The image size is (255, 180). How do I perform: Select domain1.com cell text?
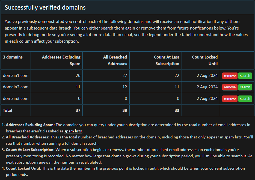click(16, 76)
